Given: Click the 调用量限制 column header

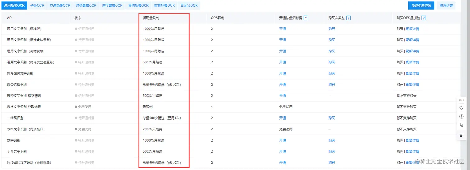Looking at the screenshot, I should pyautogui.click(x=151, y=18).
